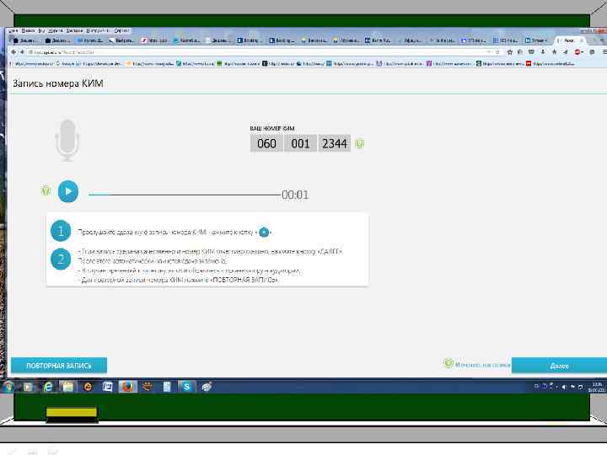Open the Закладки menu
Screen dimensions: 607x455
coord(74,30)
